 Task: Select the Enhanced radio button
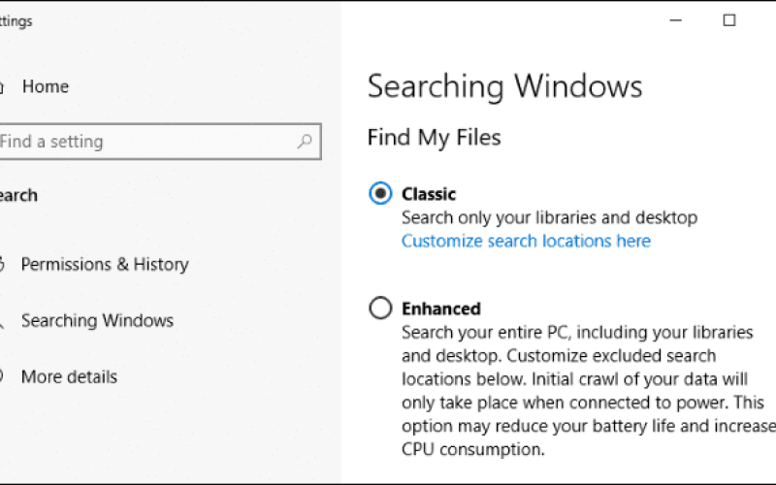(380, 307)
